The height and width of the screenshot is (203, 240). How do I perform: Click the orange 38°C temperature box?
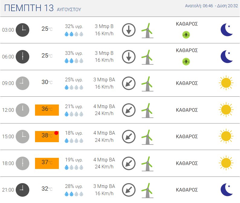pos(47,136)
